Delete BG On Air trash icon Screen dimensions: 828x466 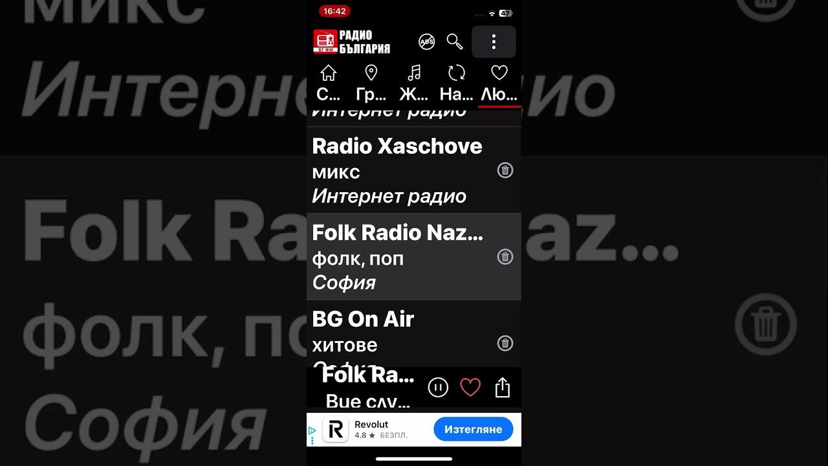(505, 343)
